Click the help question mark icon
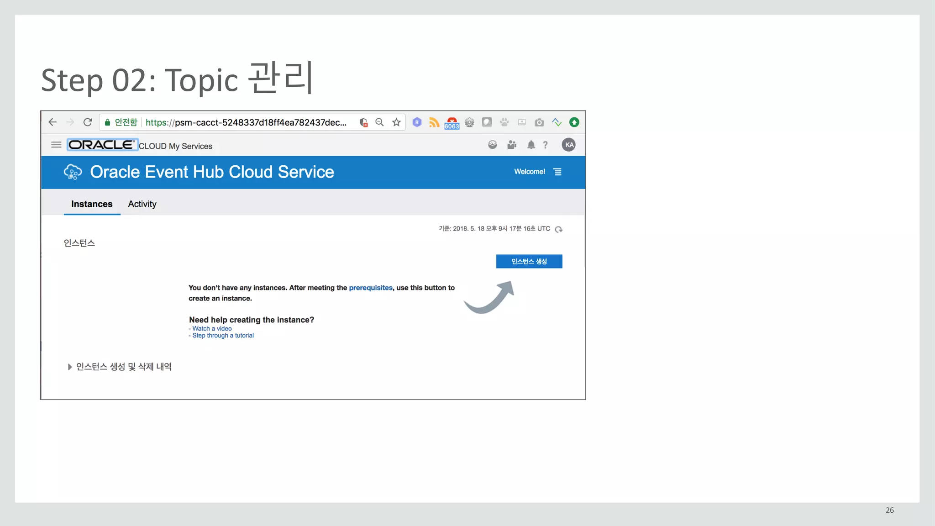The height and width of the screenshot is (526, 935). [x=545, y=145]
